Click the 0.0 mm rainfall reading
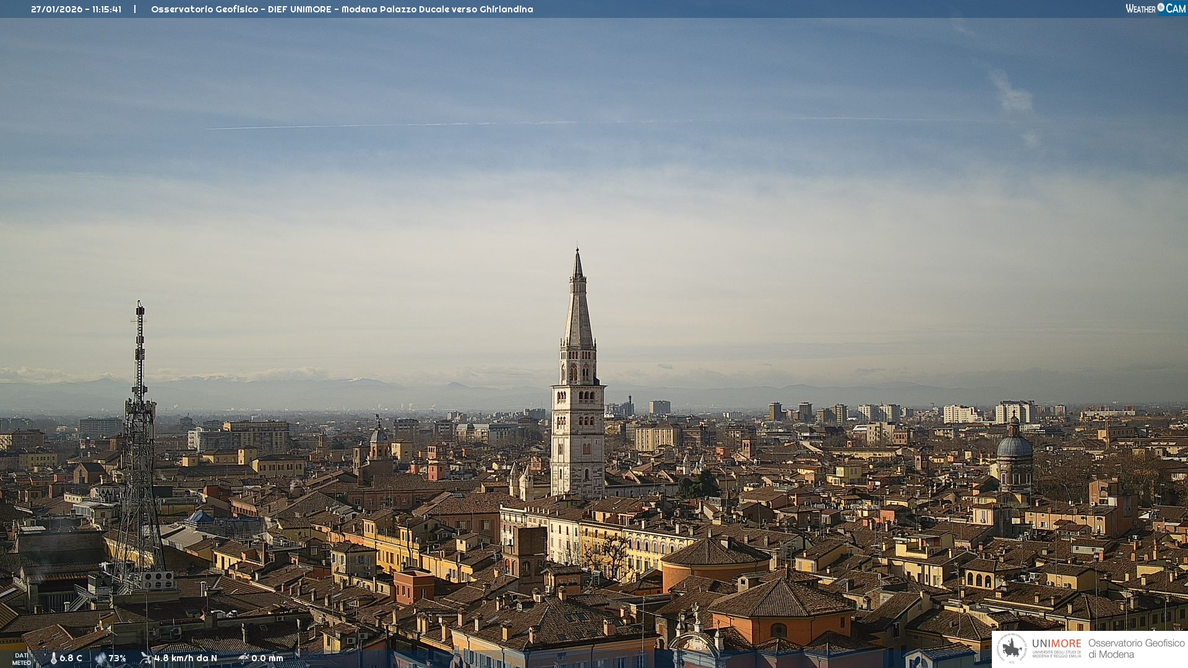This screenshot has width=1188, height=668. click(x=267, y=658)
